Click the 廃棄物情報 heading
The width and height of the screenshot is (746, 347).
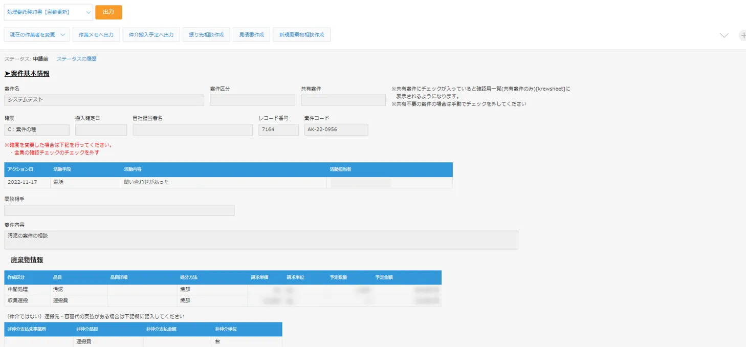(27, 260)
